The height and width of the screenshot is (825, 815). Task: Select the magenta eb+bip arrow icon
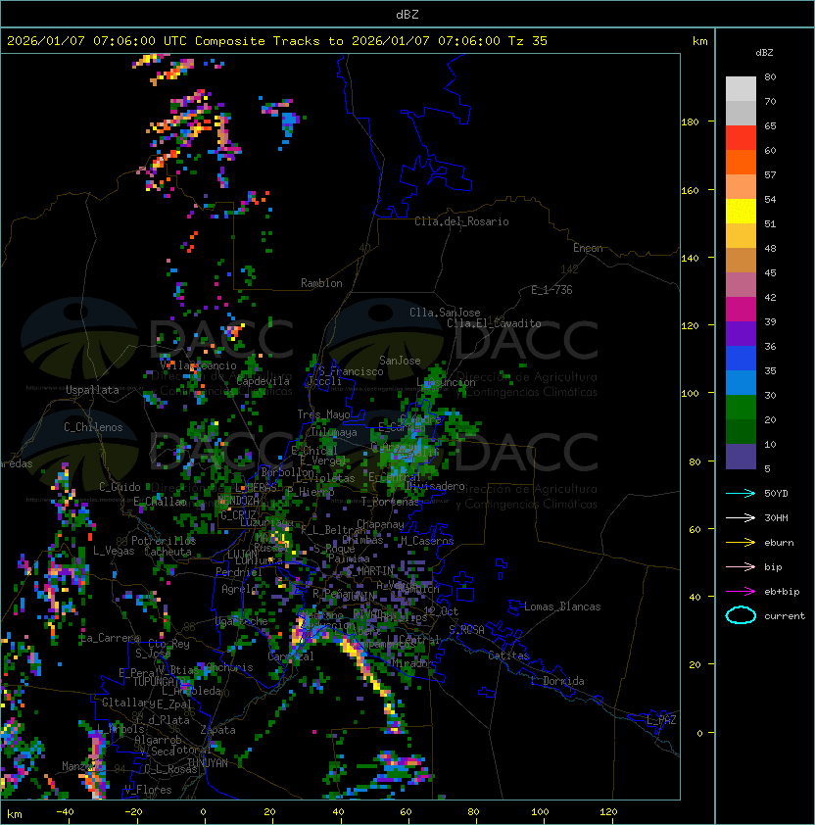point(741,591)
